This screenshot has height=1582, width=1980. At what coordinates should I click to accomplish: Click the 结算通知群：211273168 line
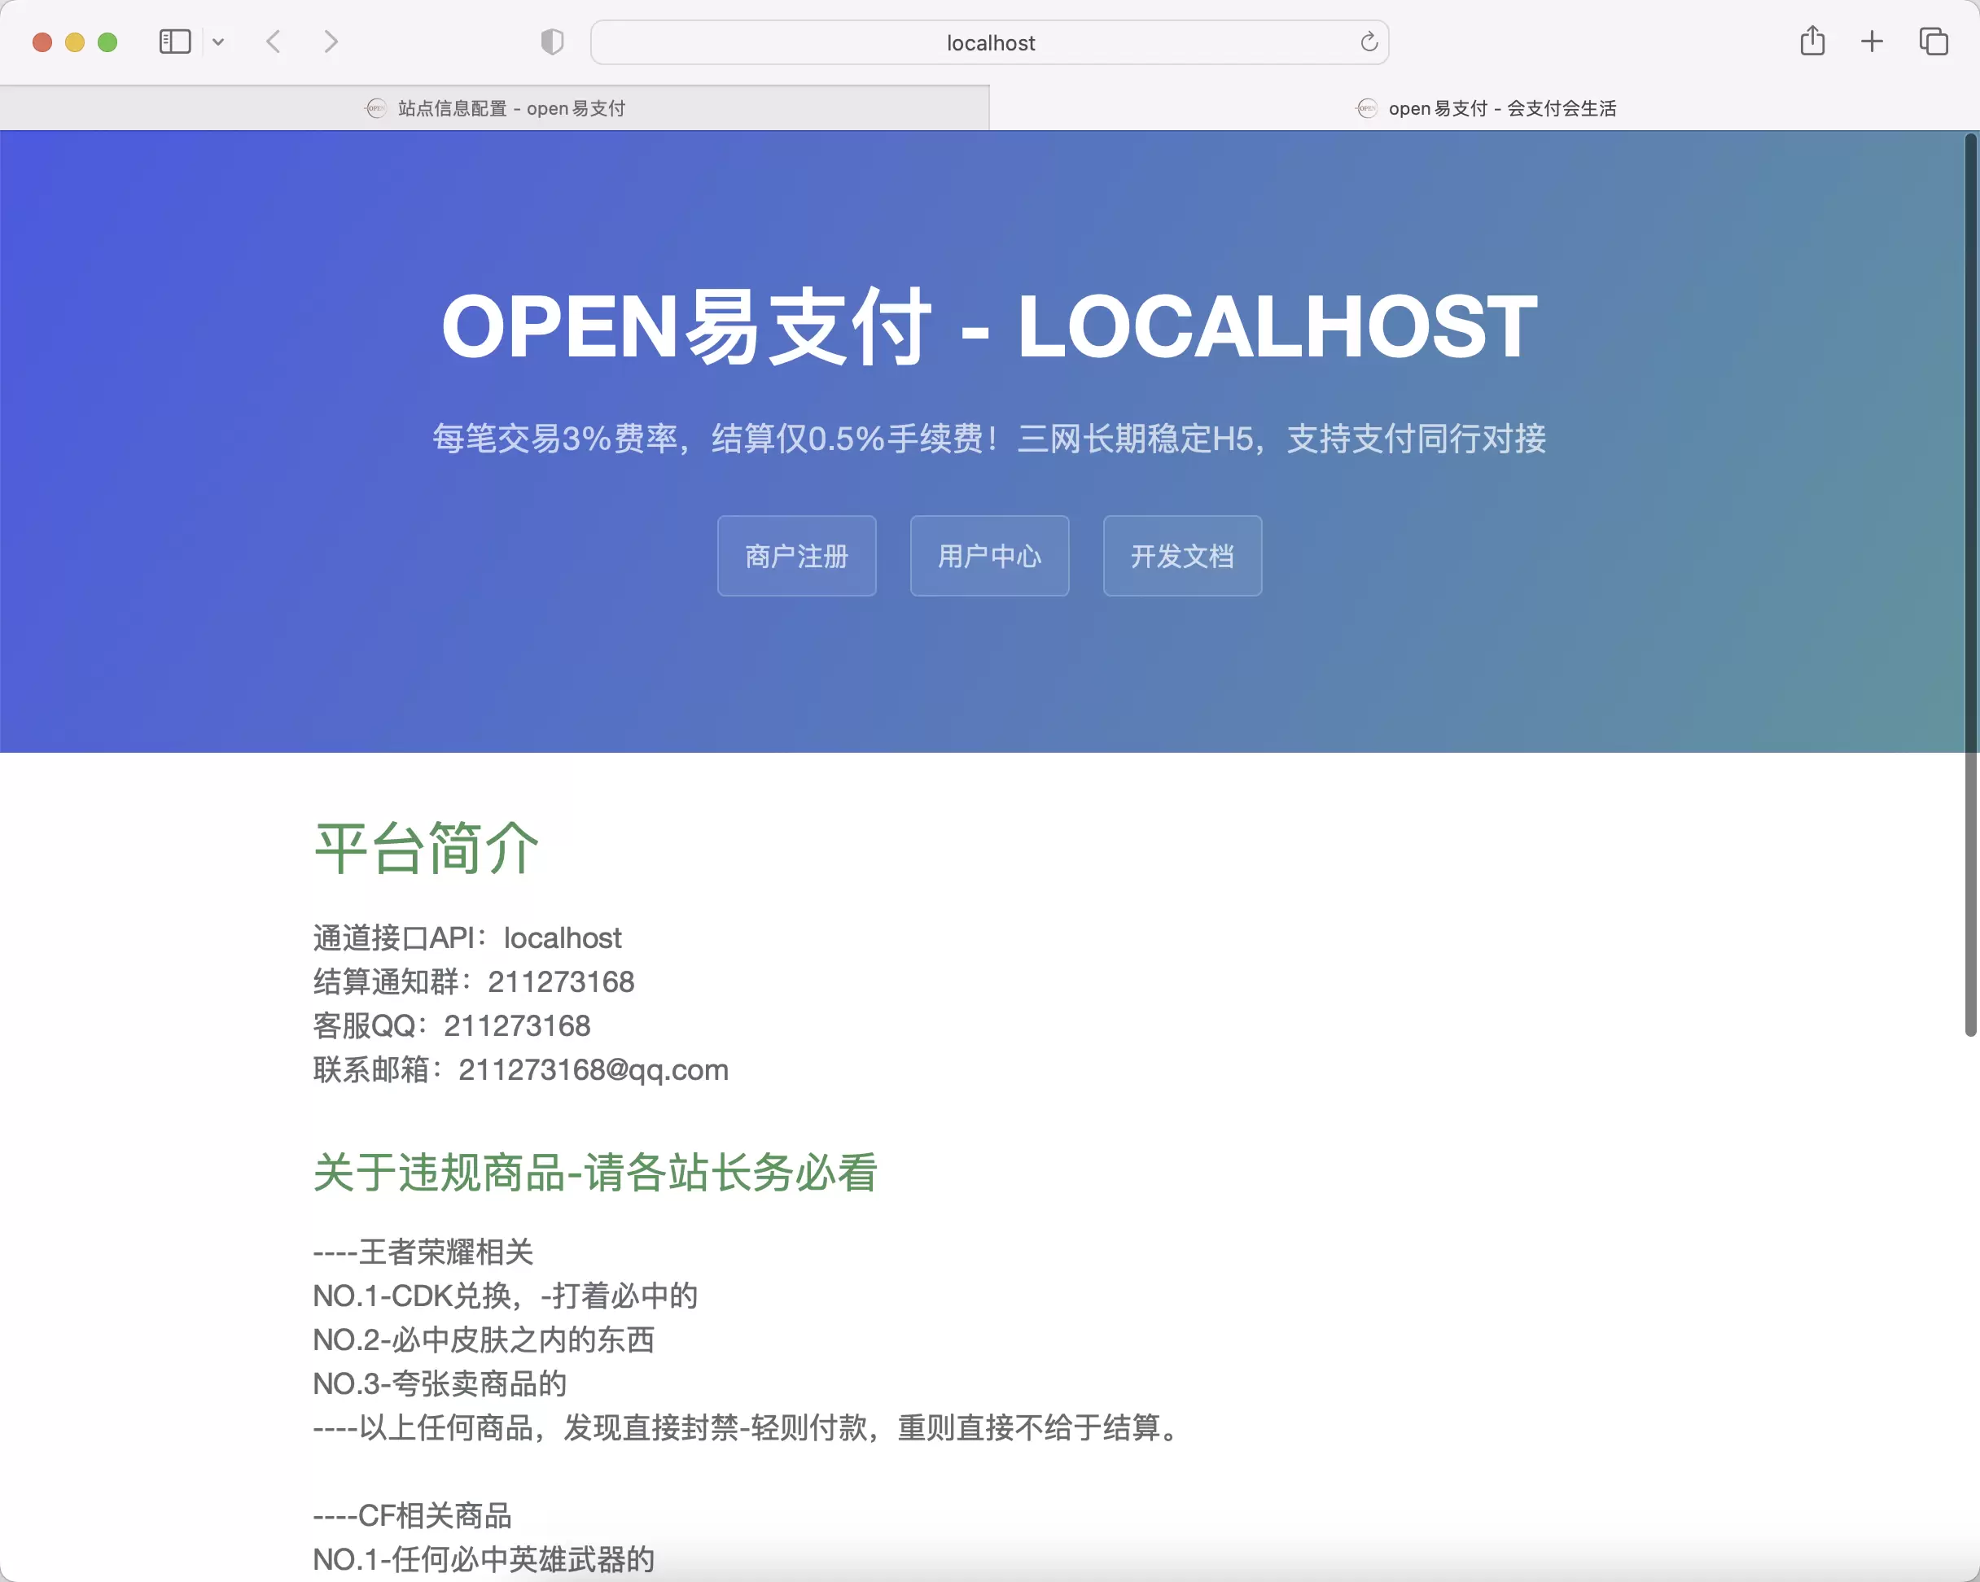474,981
